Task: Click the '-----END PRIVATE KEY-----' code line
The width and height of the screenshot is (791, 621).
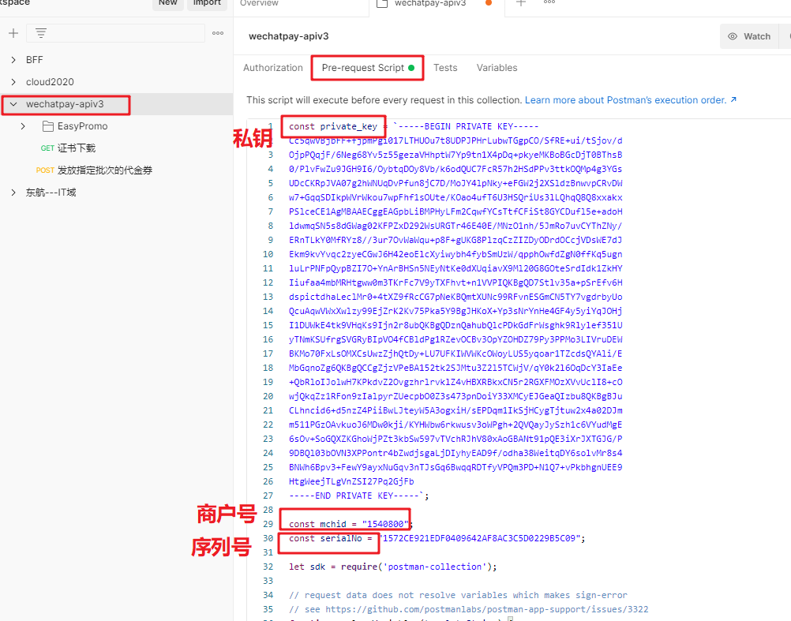Action: (358, 496)
